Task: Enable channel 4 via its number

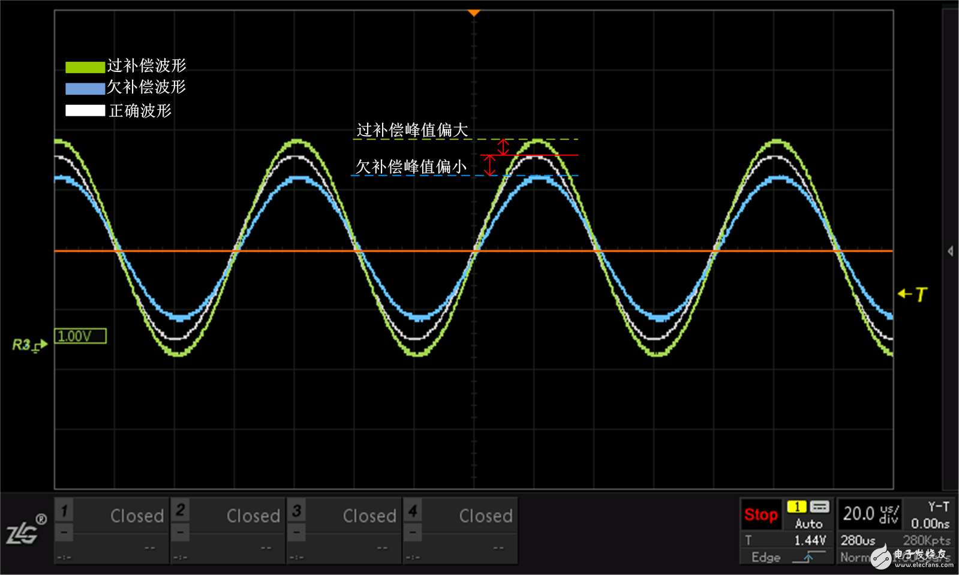Action: click(x=413, y=511)
